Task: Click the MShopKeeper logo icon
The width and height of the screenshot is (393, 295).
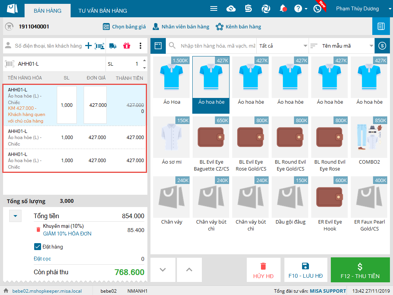Action: pos(12,8)
